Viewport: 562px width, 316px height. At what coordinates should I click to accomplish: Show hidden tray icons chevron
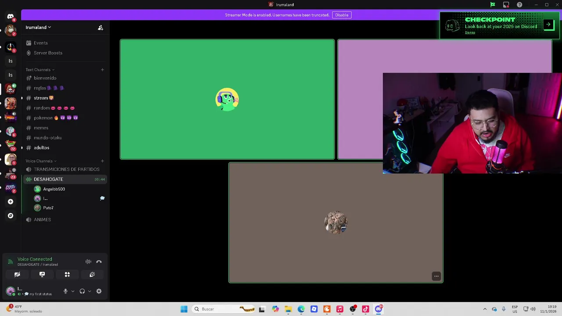[485, 309]
